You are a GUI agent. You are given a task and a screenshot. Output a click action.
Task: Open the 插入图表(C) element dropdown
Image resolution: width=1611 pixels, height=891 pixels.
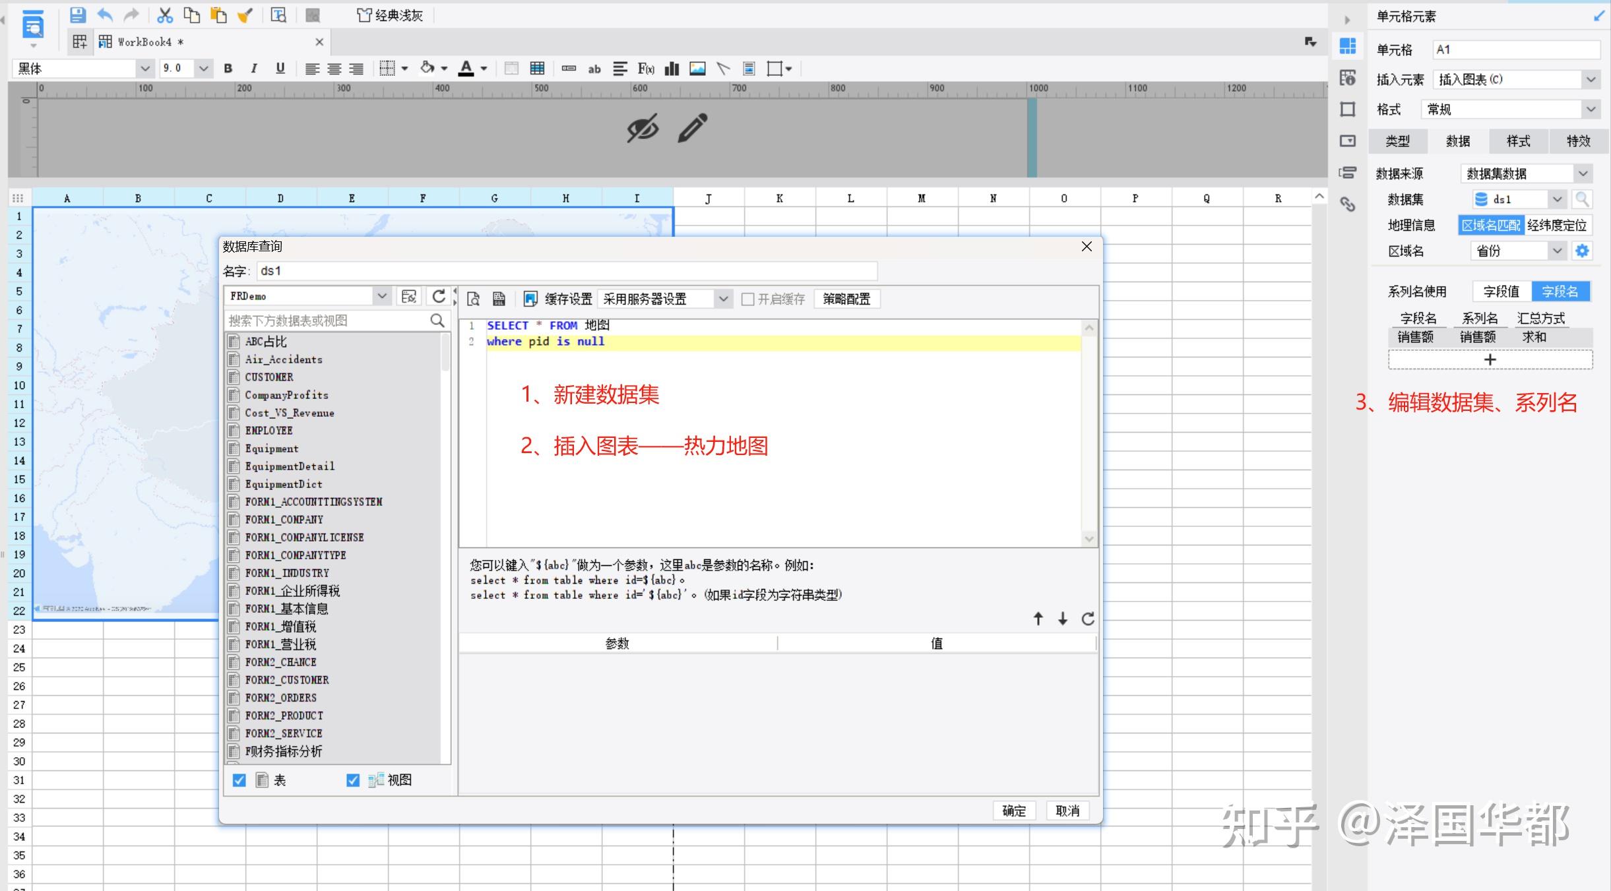(1591, 79)
